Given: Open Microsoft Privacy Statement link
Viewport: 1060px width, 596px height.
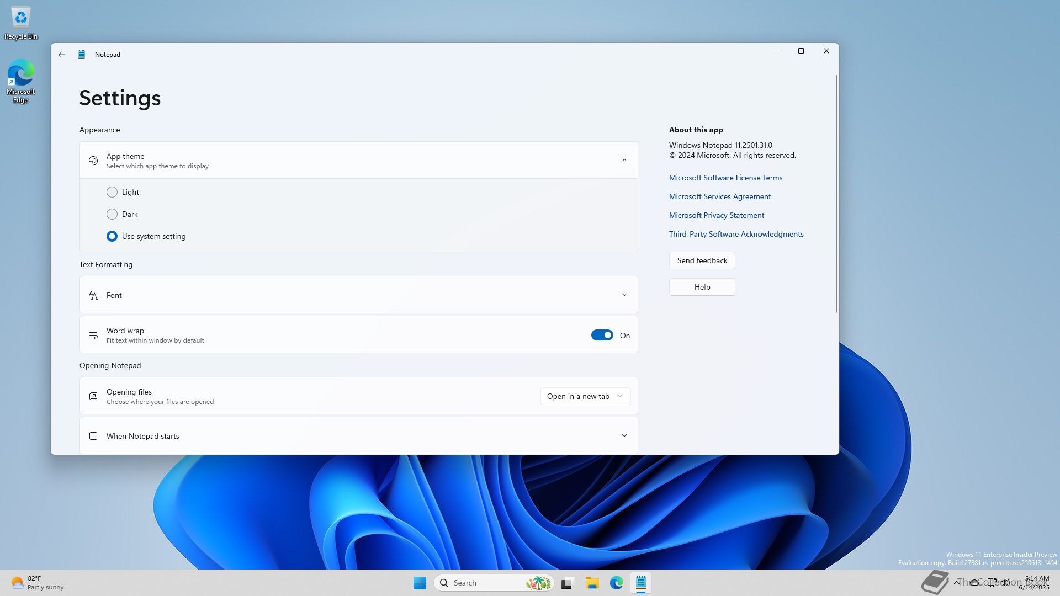Looking at the screenshot, I should 716,215.
